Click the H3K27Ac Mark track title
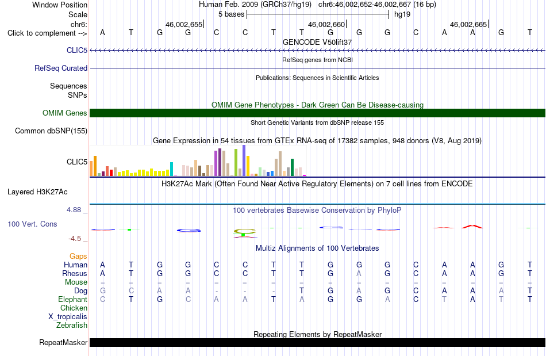The image size is (546, 356). [317, 183]
